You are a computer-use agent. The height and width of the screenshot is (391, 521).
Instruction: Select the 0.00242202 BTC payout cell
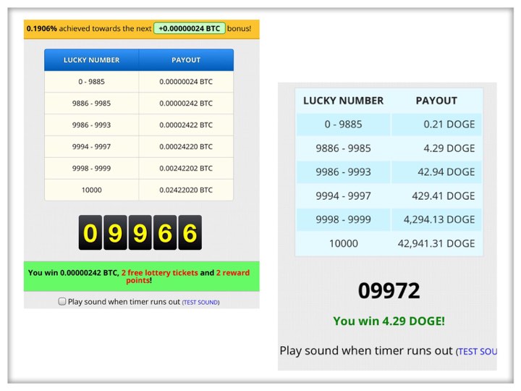(x=186, y=168)
